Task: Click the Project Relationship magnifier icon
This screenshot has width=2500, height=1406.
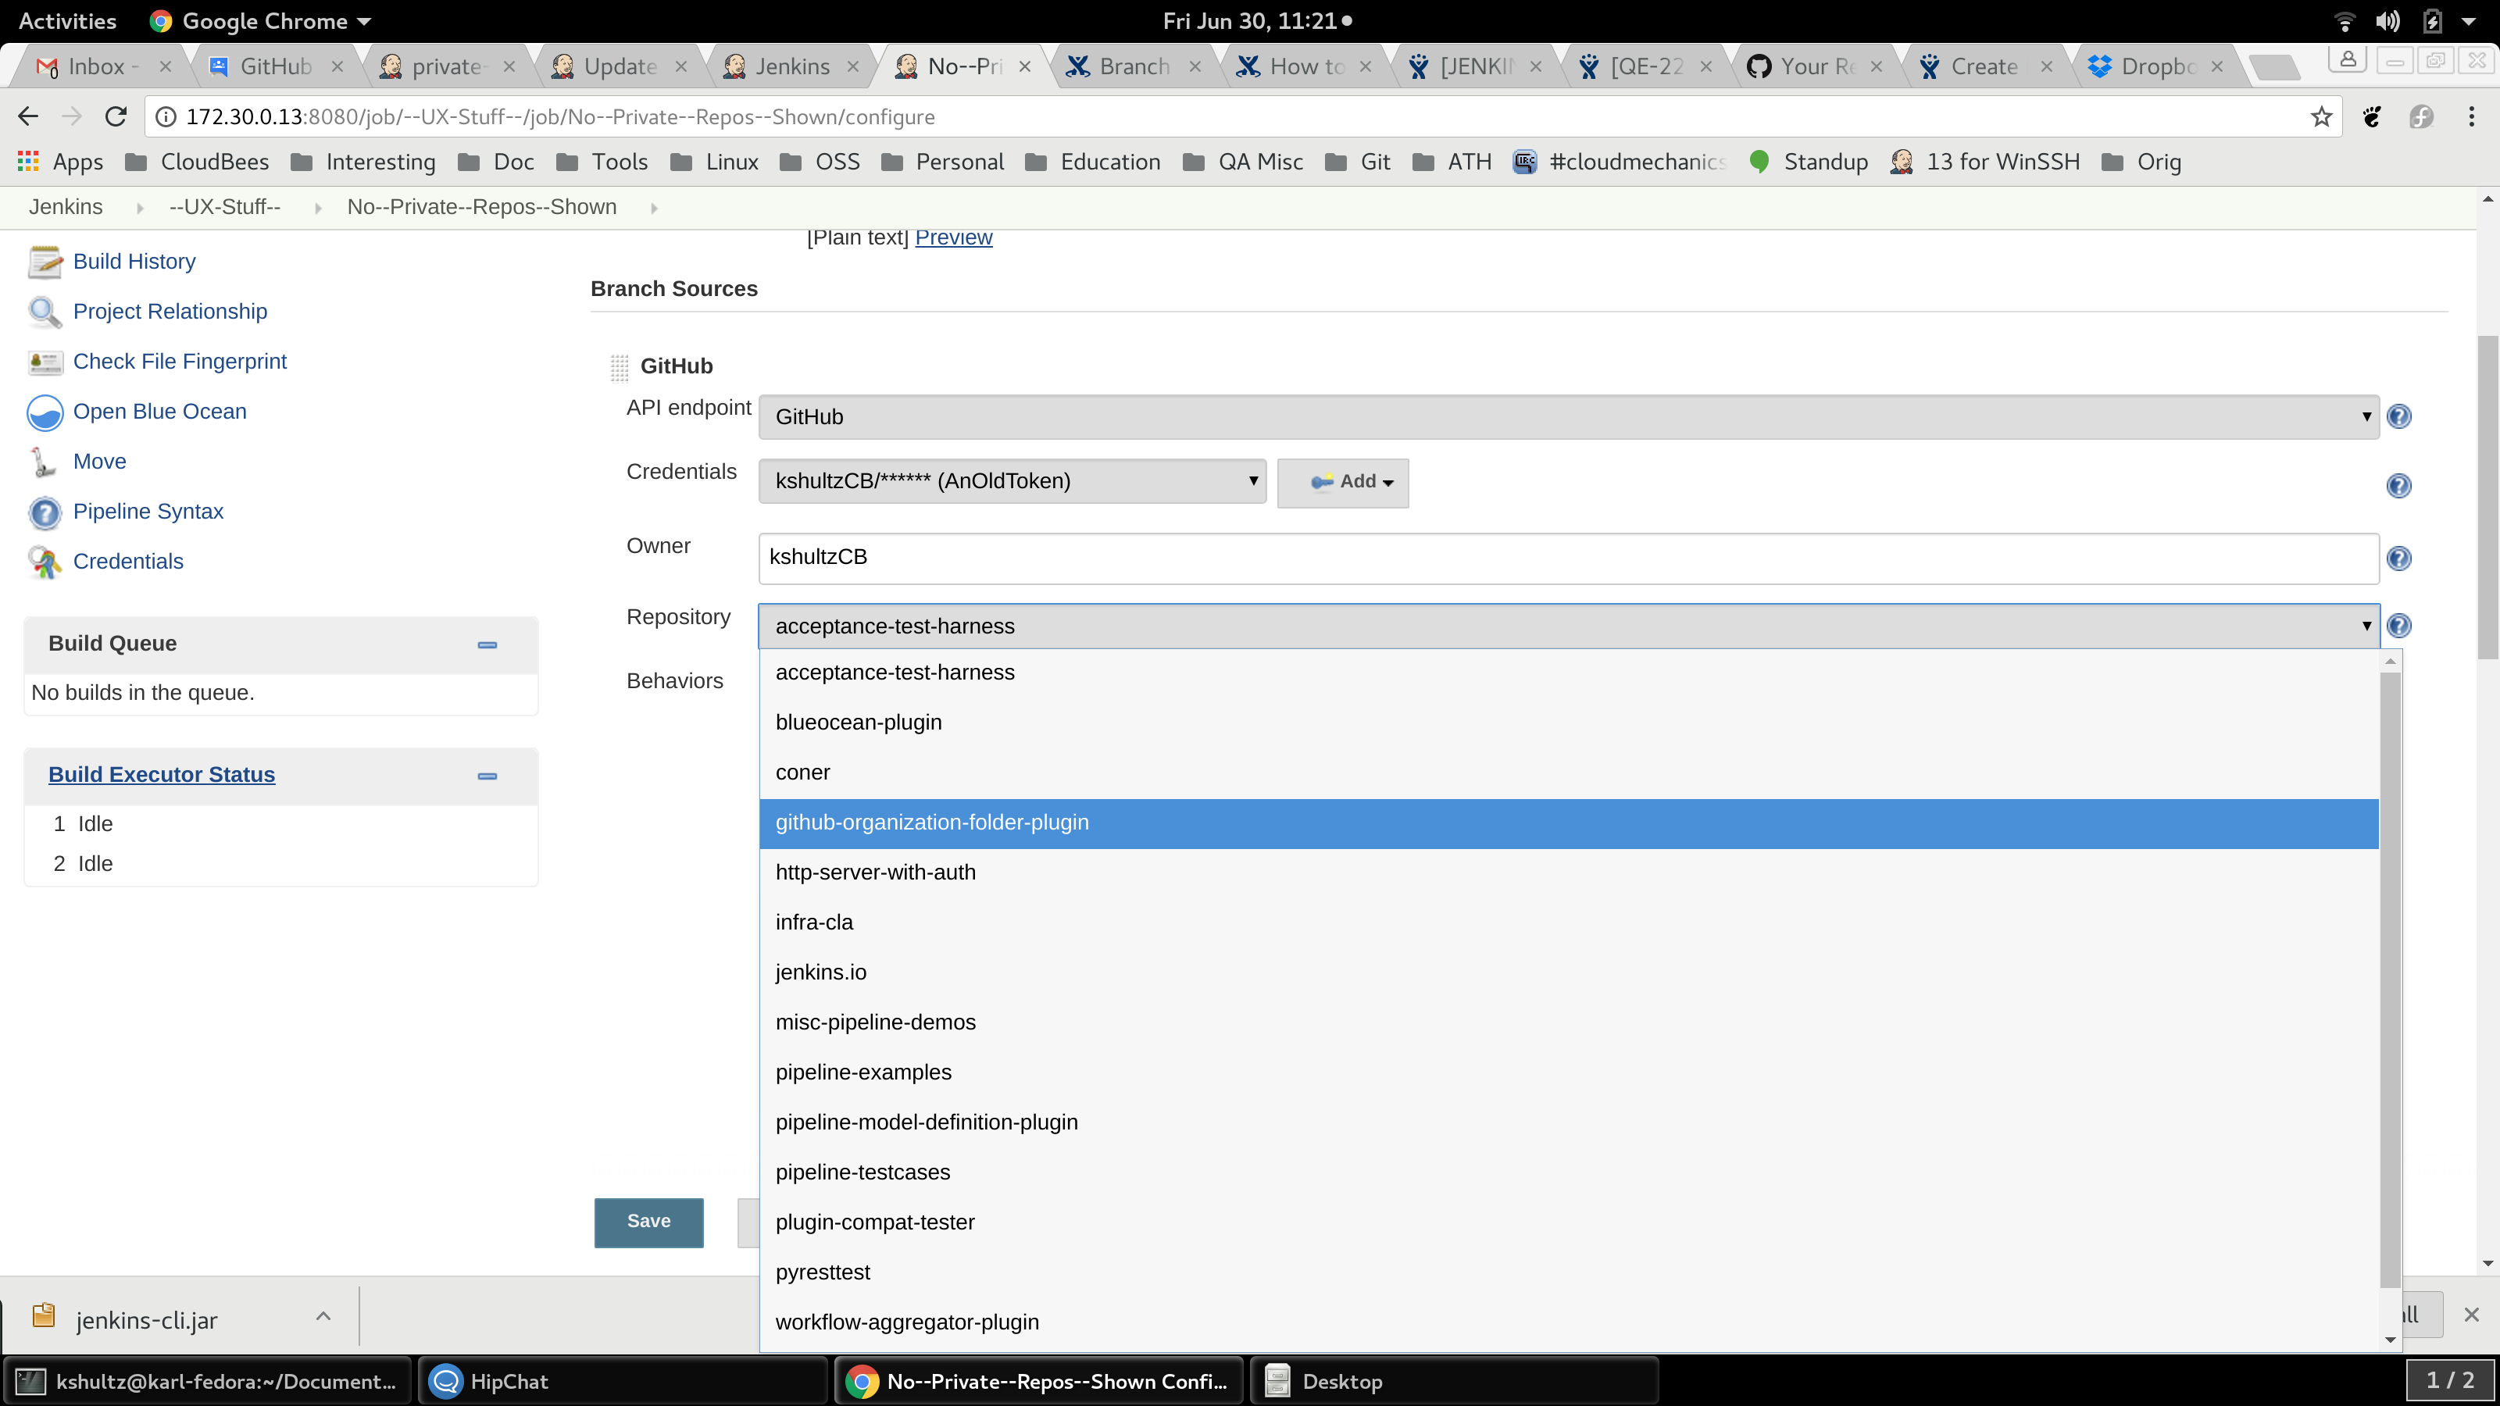Action: [45, 312]
